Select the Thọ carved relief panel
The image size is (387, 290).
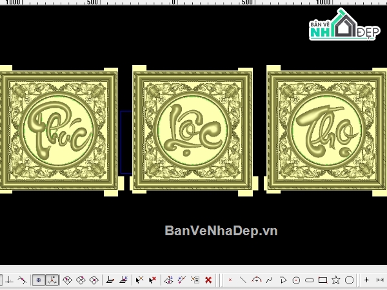(326, 131)
